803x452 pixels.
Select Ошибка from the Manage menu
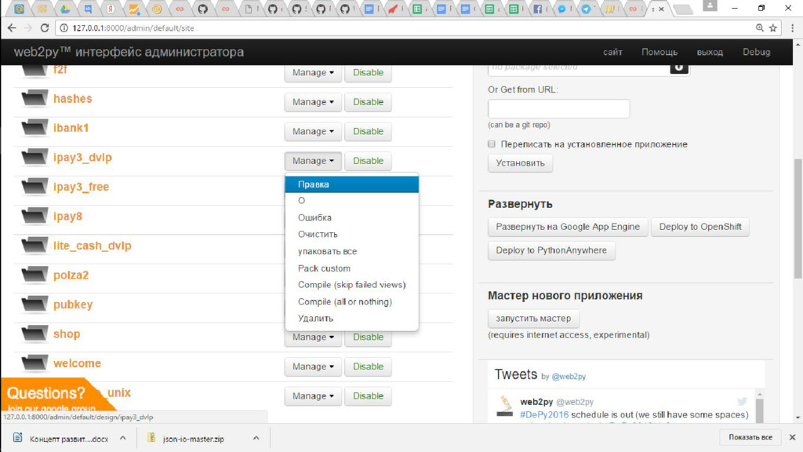tap(352, 218)
